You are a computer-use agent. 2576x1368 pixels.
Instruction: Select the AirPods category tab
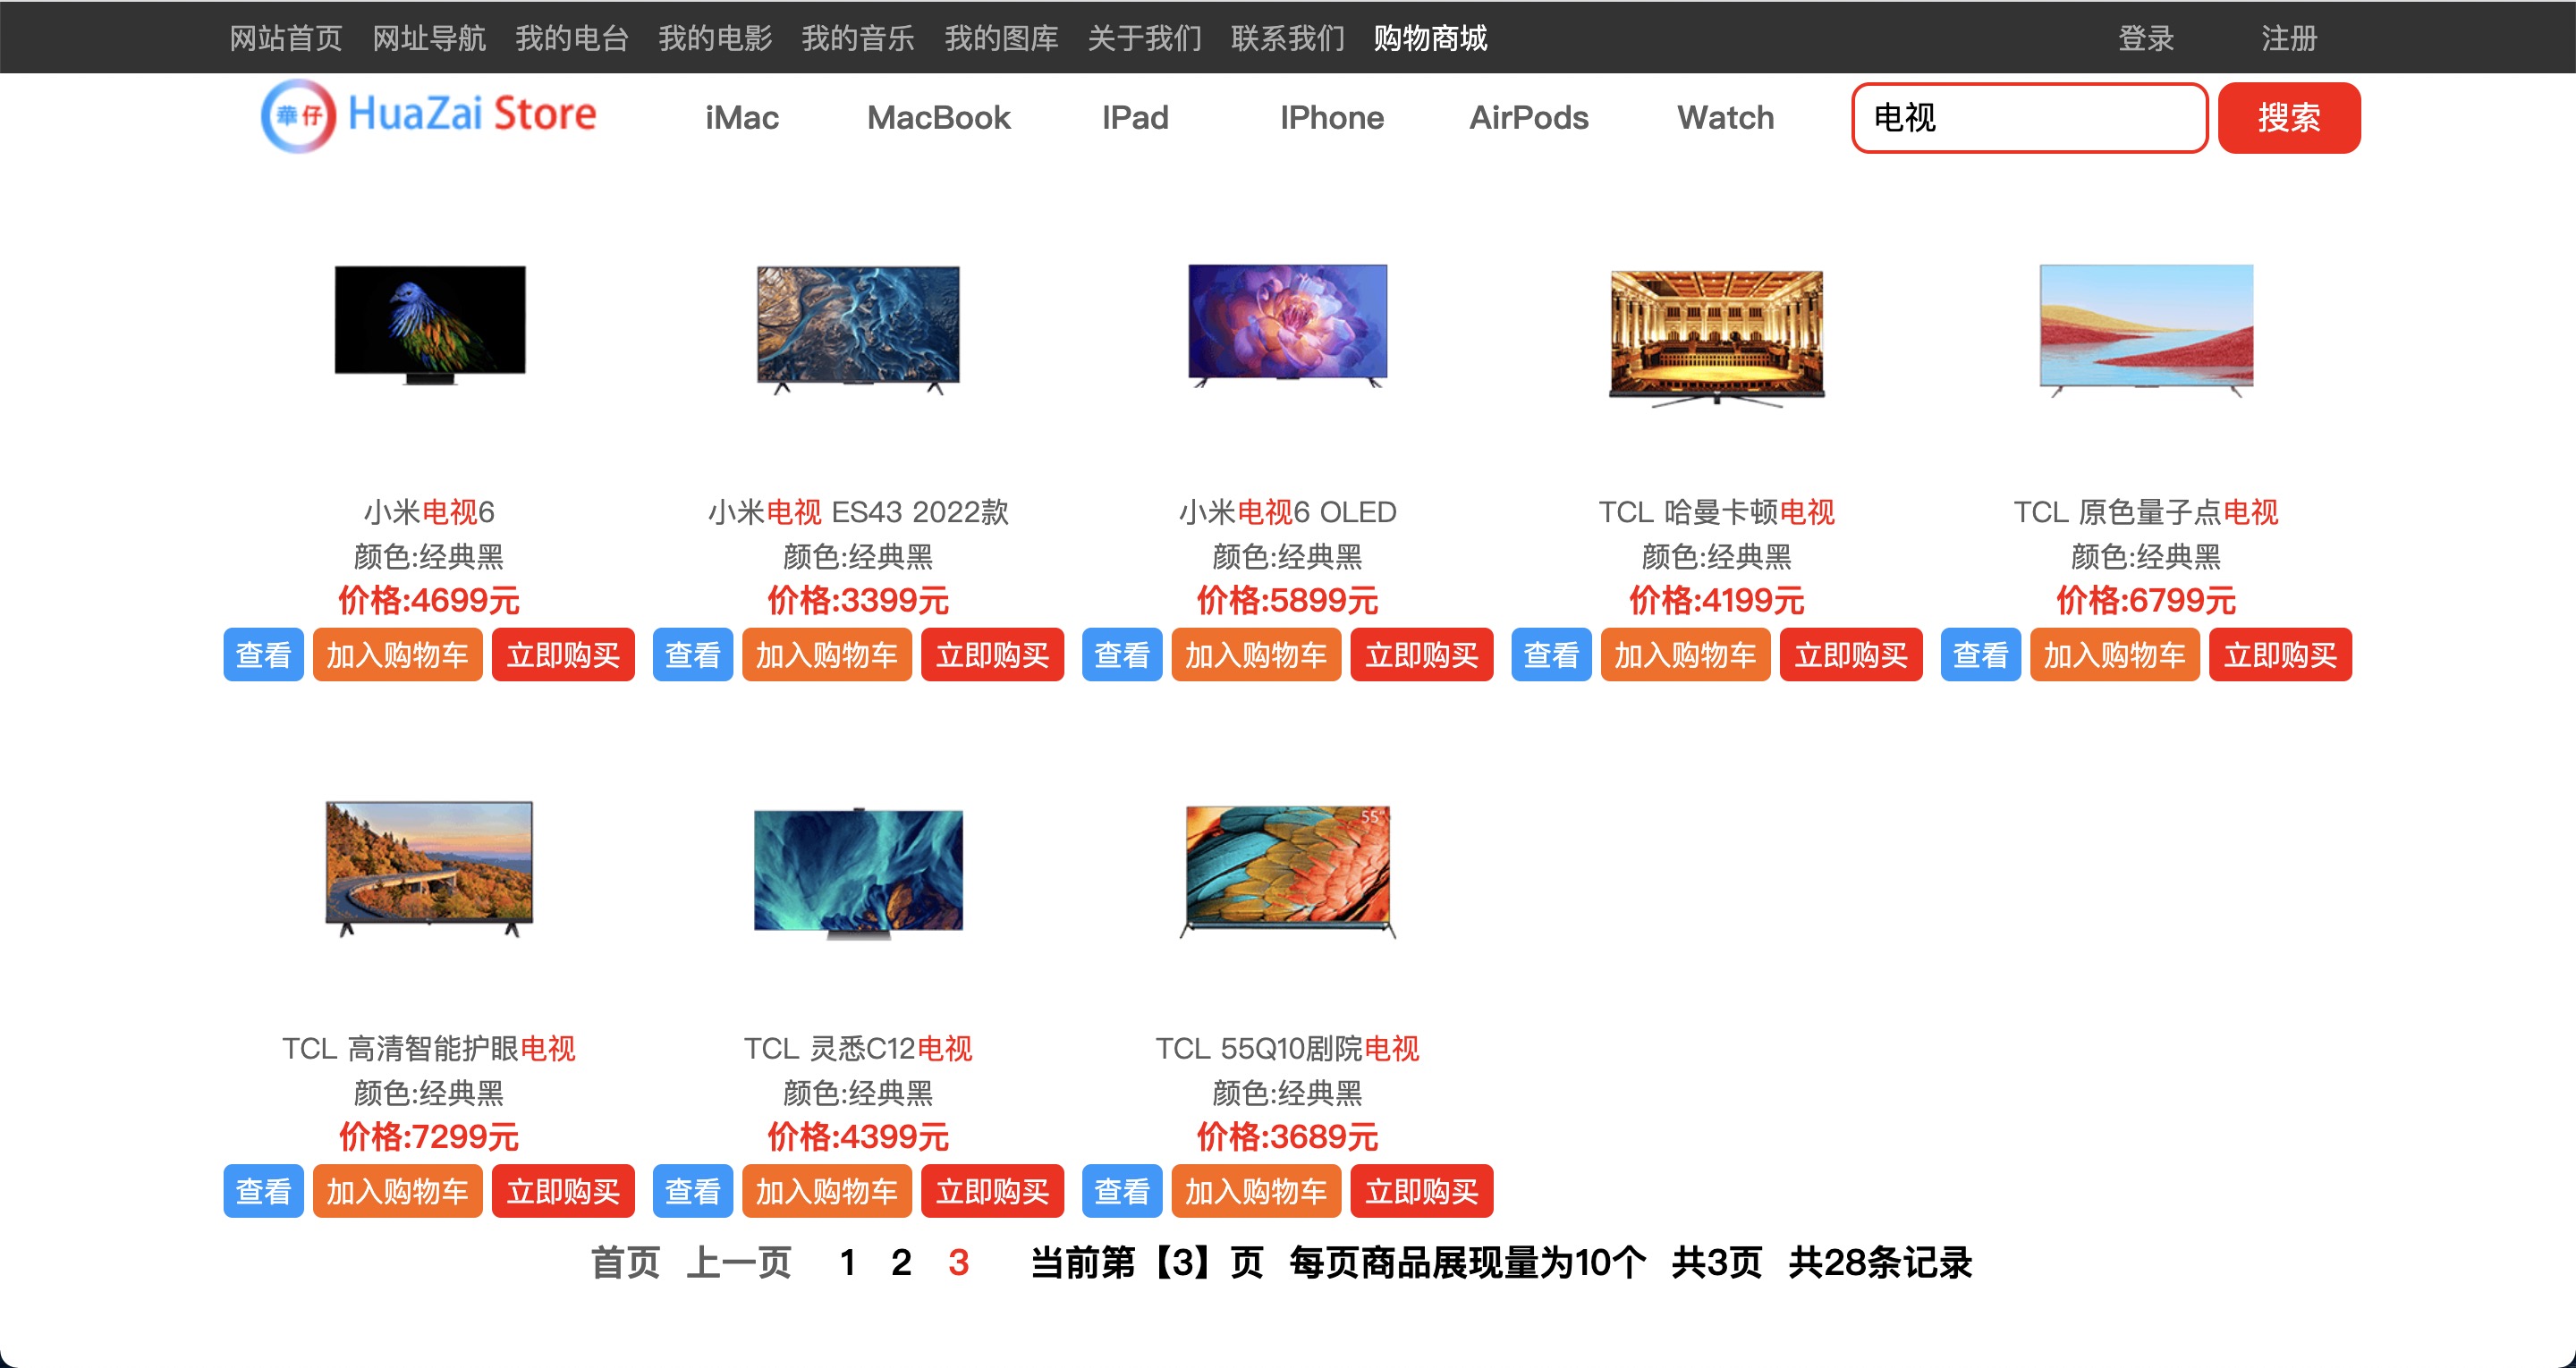(1528, 118)
